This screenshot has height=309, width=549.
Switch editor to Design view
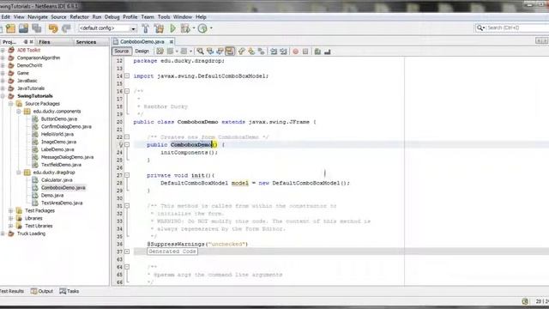click(142, 51)
